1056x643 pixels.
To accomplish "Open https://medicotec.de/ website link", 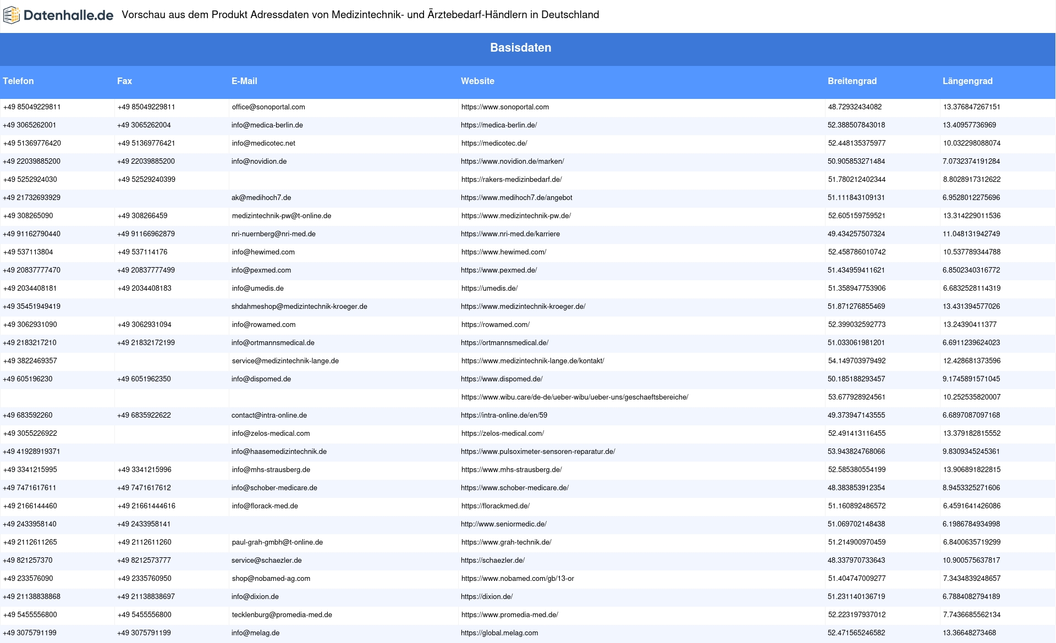I will [494, 143].
